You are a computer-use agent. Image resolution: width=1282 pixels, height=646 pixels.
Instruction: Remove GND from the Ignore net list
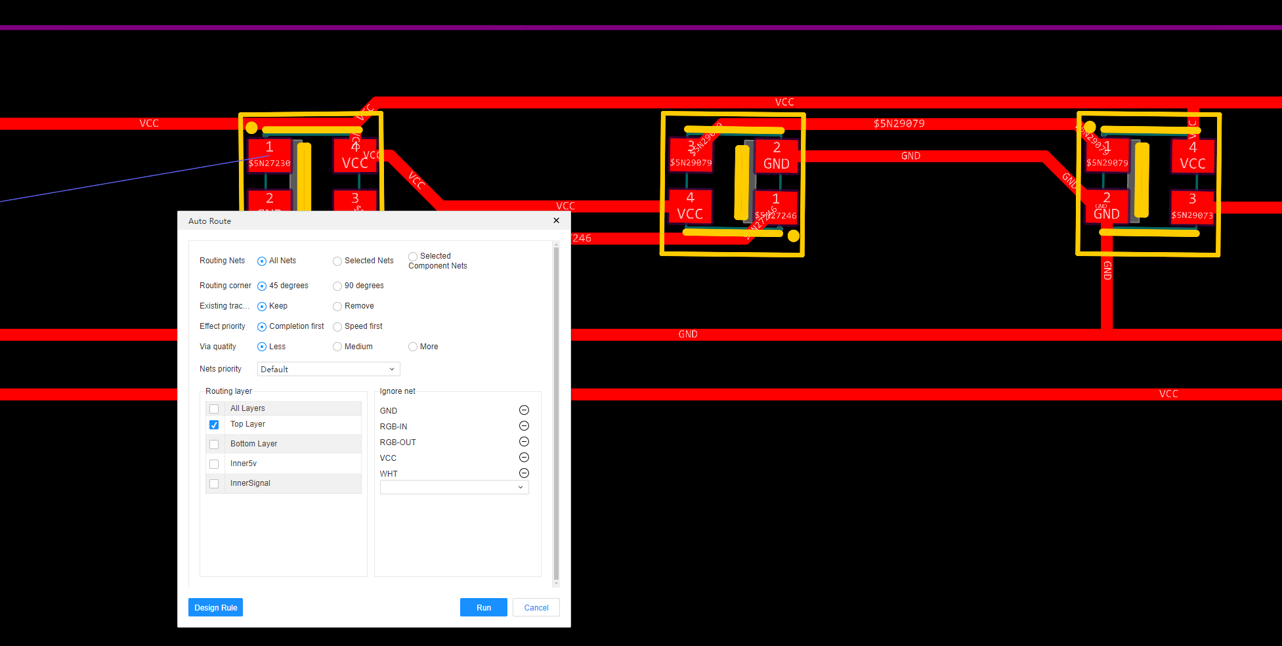click(524, 410)
